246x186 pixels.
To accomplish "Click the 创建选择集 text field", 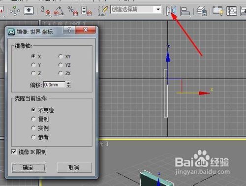I will click(133, 9).
